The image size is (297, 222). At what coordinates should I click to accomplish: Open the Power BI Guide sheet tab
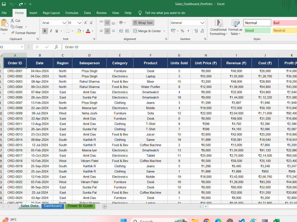pyautogui.click(x=80, y=206)
